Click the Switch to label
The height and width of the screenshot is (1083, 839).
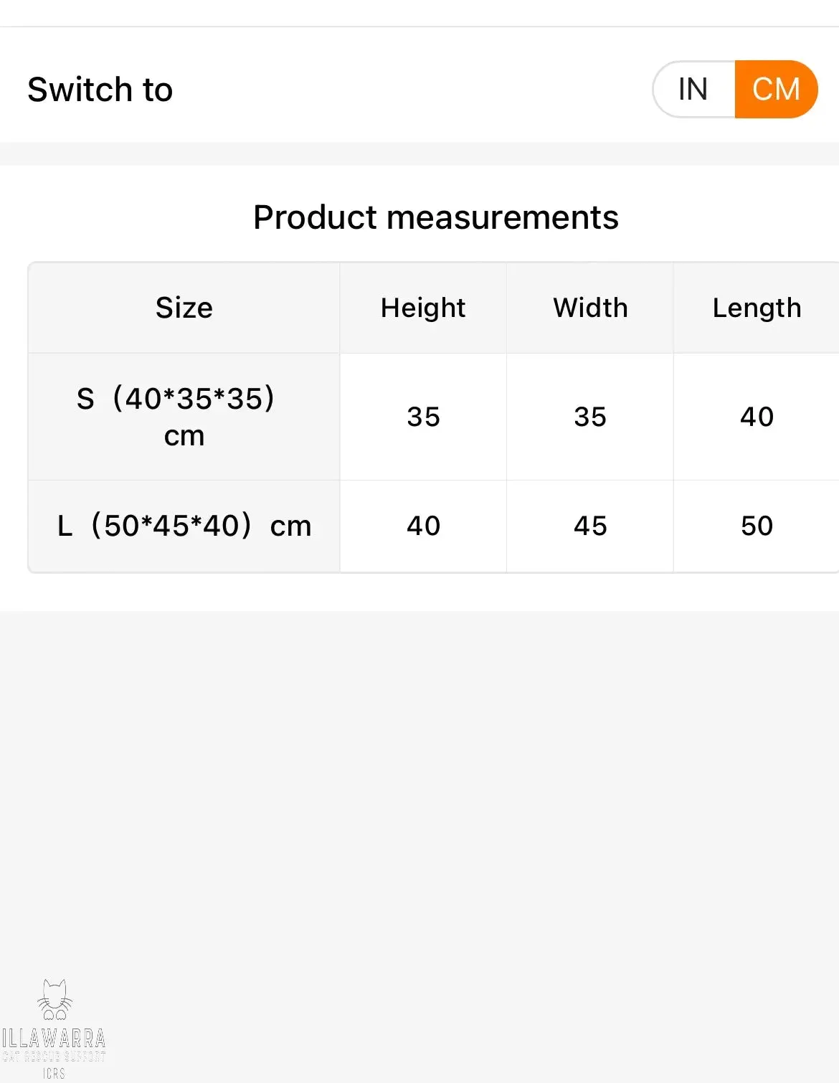(100, 90)
